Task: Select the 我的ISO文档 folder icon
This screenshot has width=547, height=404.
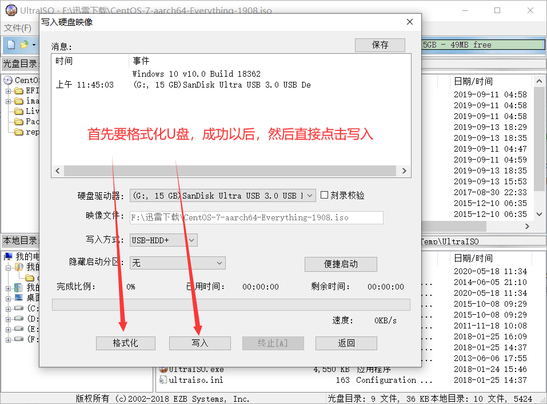Action: (x=19, y=267)
